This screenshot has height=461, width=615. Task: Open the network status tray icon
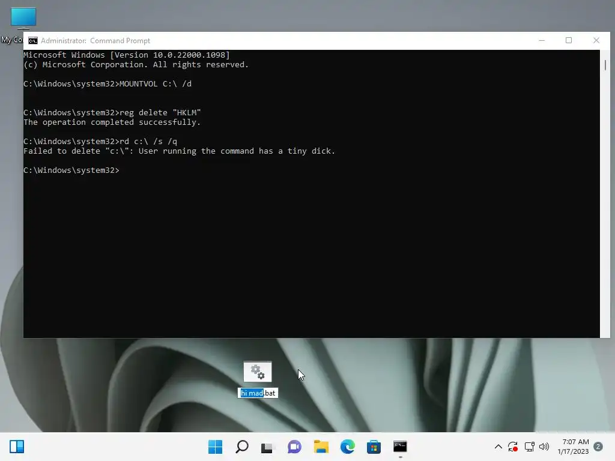529,447
